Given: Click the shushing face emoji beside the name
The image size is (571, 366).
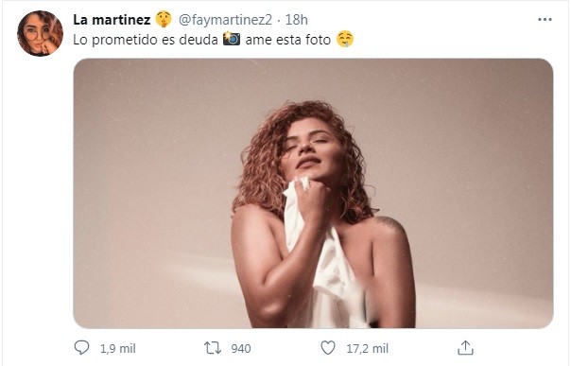Looking at the screenshot, I should (x=164, y=19).
